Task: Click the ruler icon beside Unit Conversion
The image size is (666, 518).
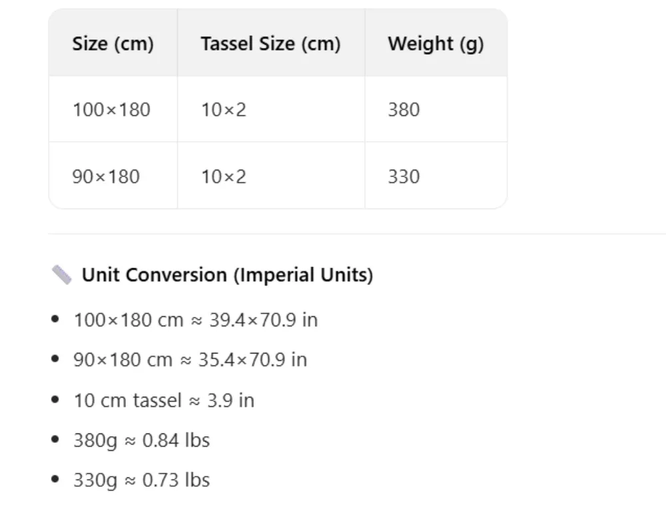Action: (x=61, y=275)
